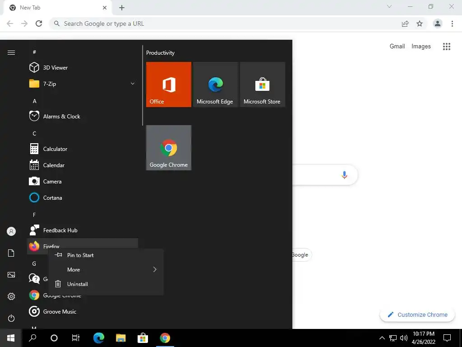Screen dimensions: 462x347
Task: Open the volume tray icon
Action: (404, 338)
